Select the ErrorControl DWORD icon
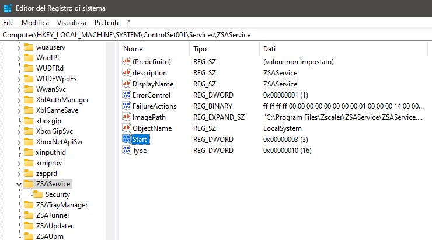Viewport: 432px width, 240px height. click(x=127, y=95)
